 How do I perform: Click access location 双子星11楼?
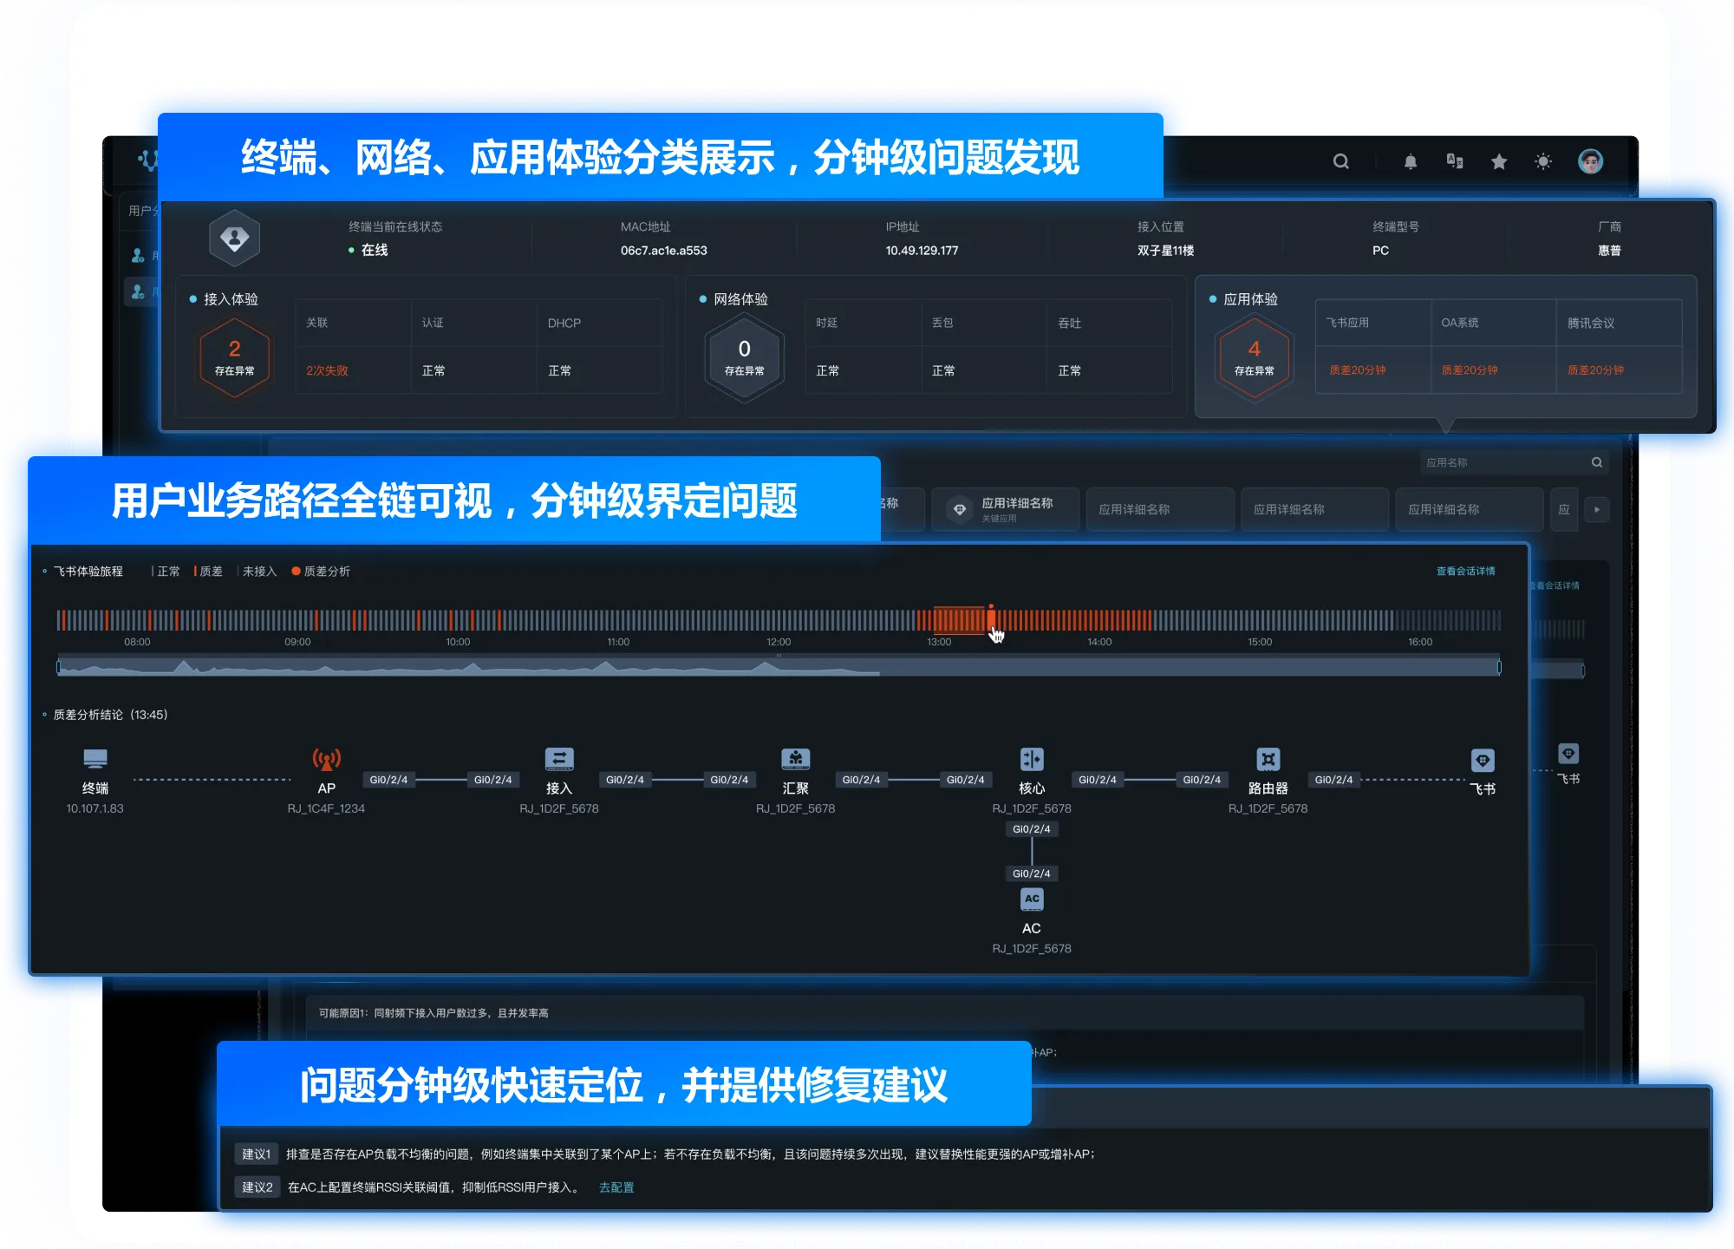click(x=1165, y=251)
